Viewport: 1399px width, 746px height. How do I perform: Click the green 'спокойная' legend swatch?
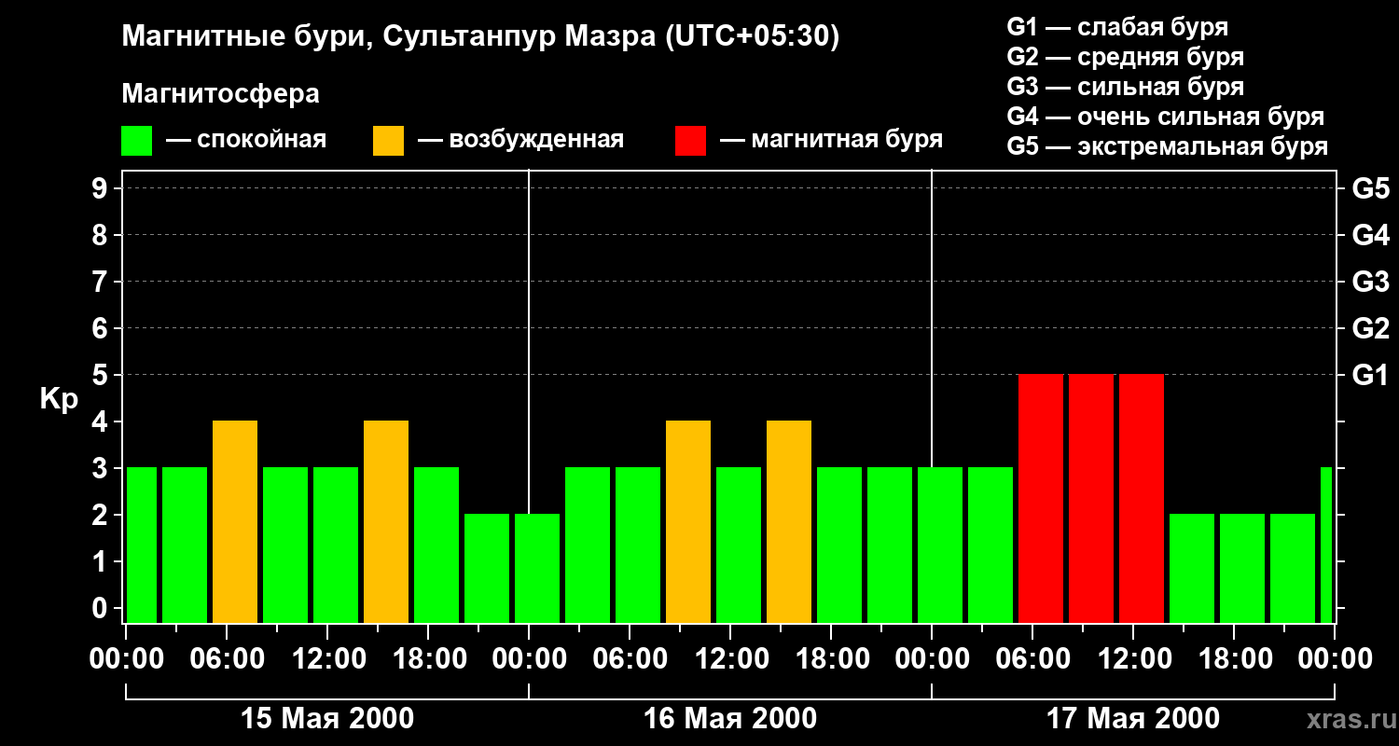(x=136, y=141)
